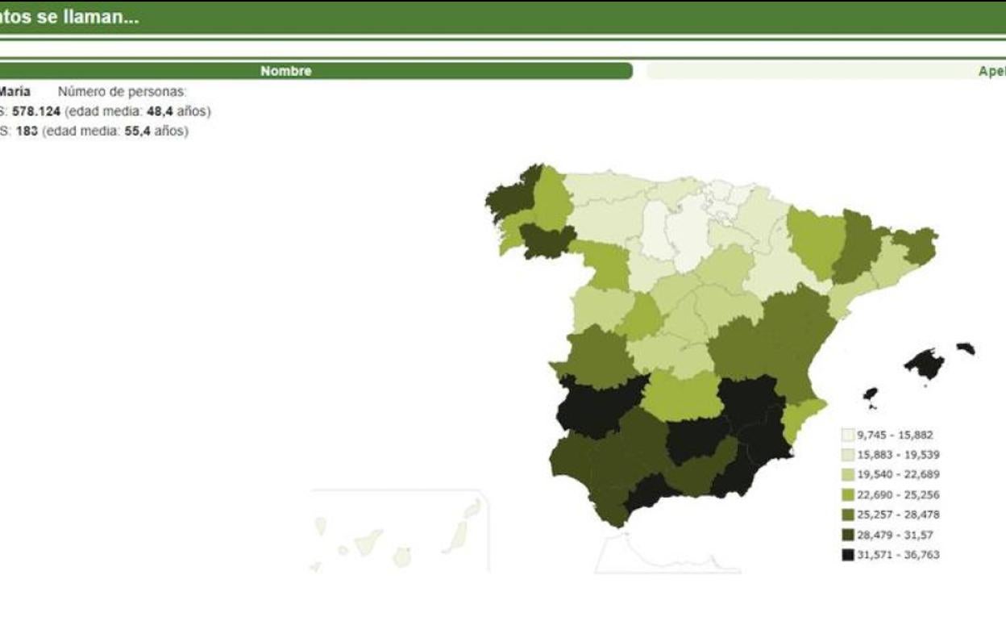Pick the 19,540 - 22,689 legend color box
The height and width of the screenshot is (621, 1006).
(847, 474)
